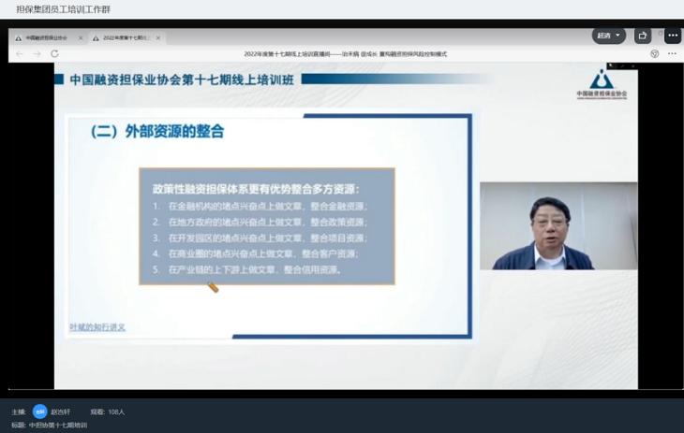Open the browser ellipsis menu below the toolbar
The height and width of the screenshot is (433, 684).
(672, 53)
